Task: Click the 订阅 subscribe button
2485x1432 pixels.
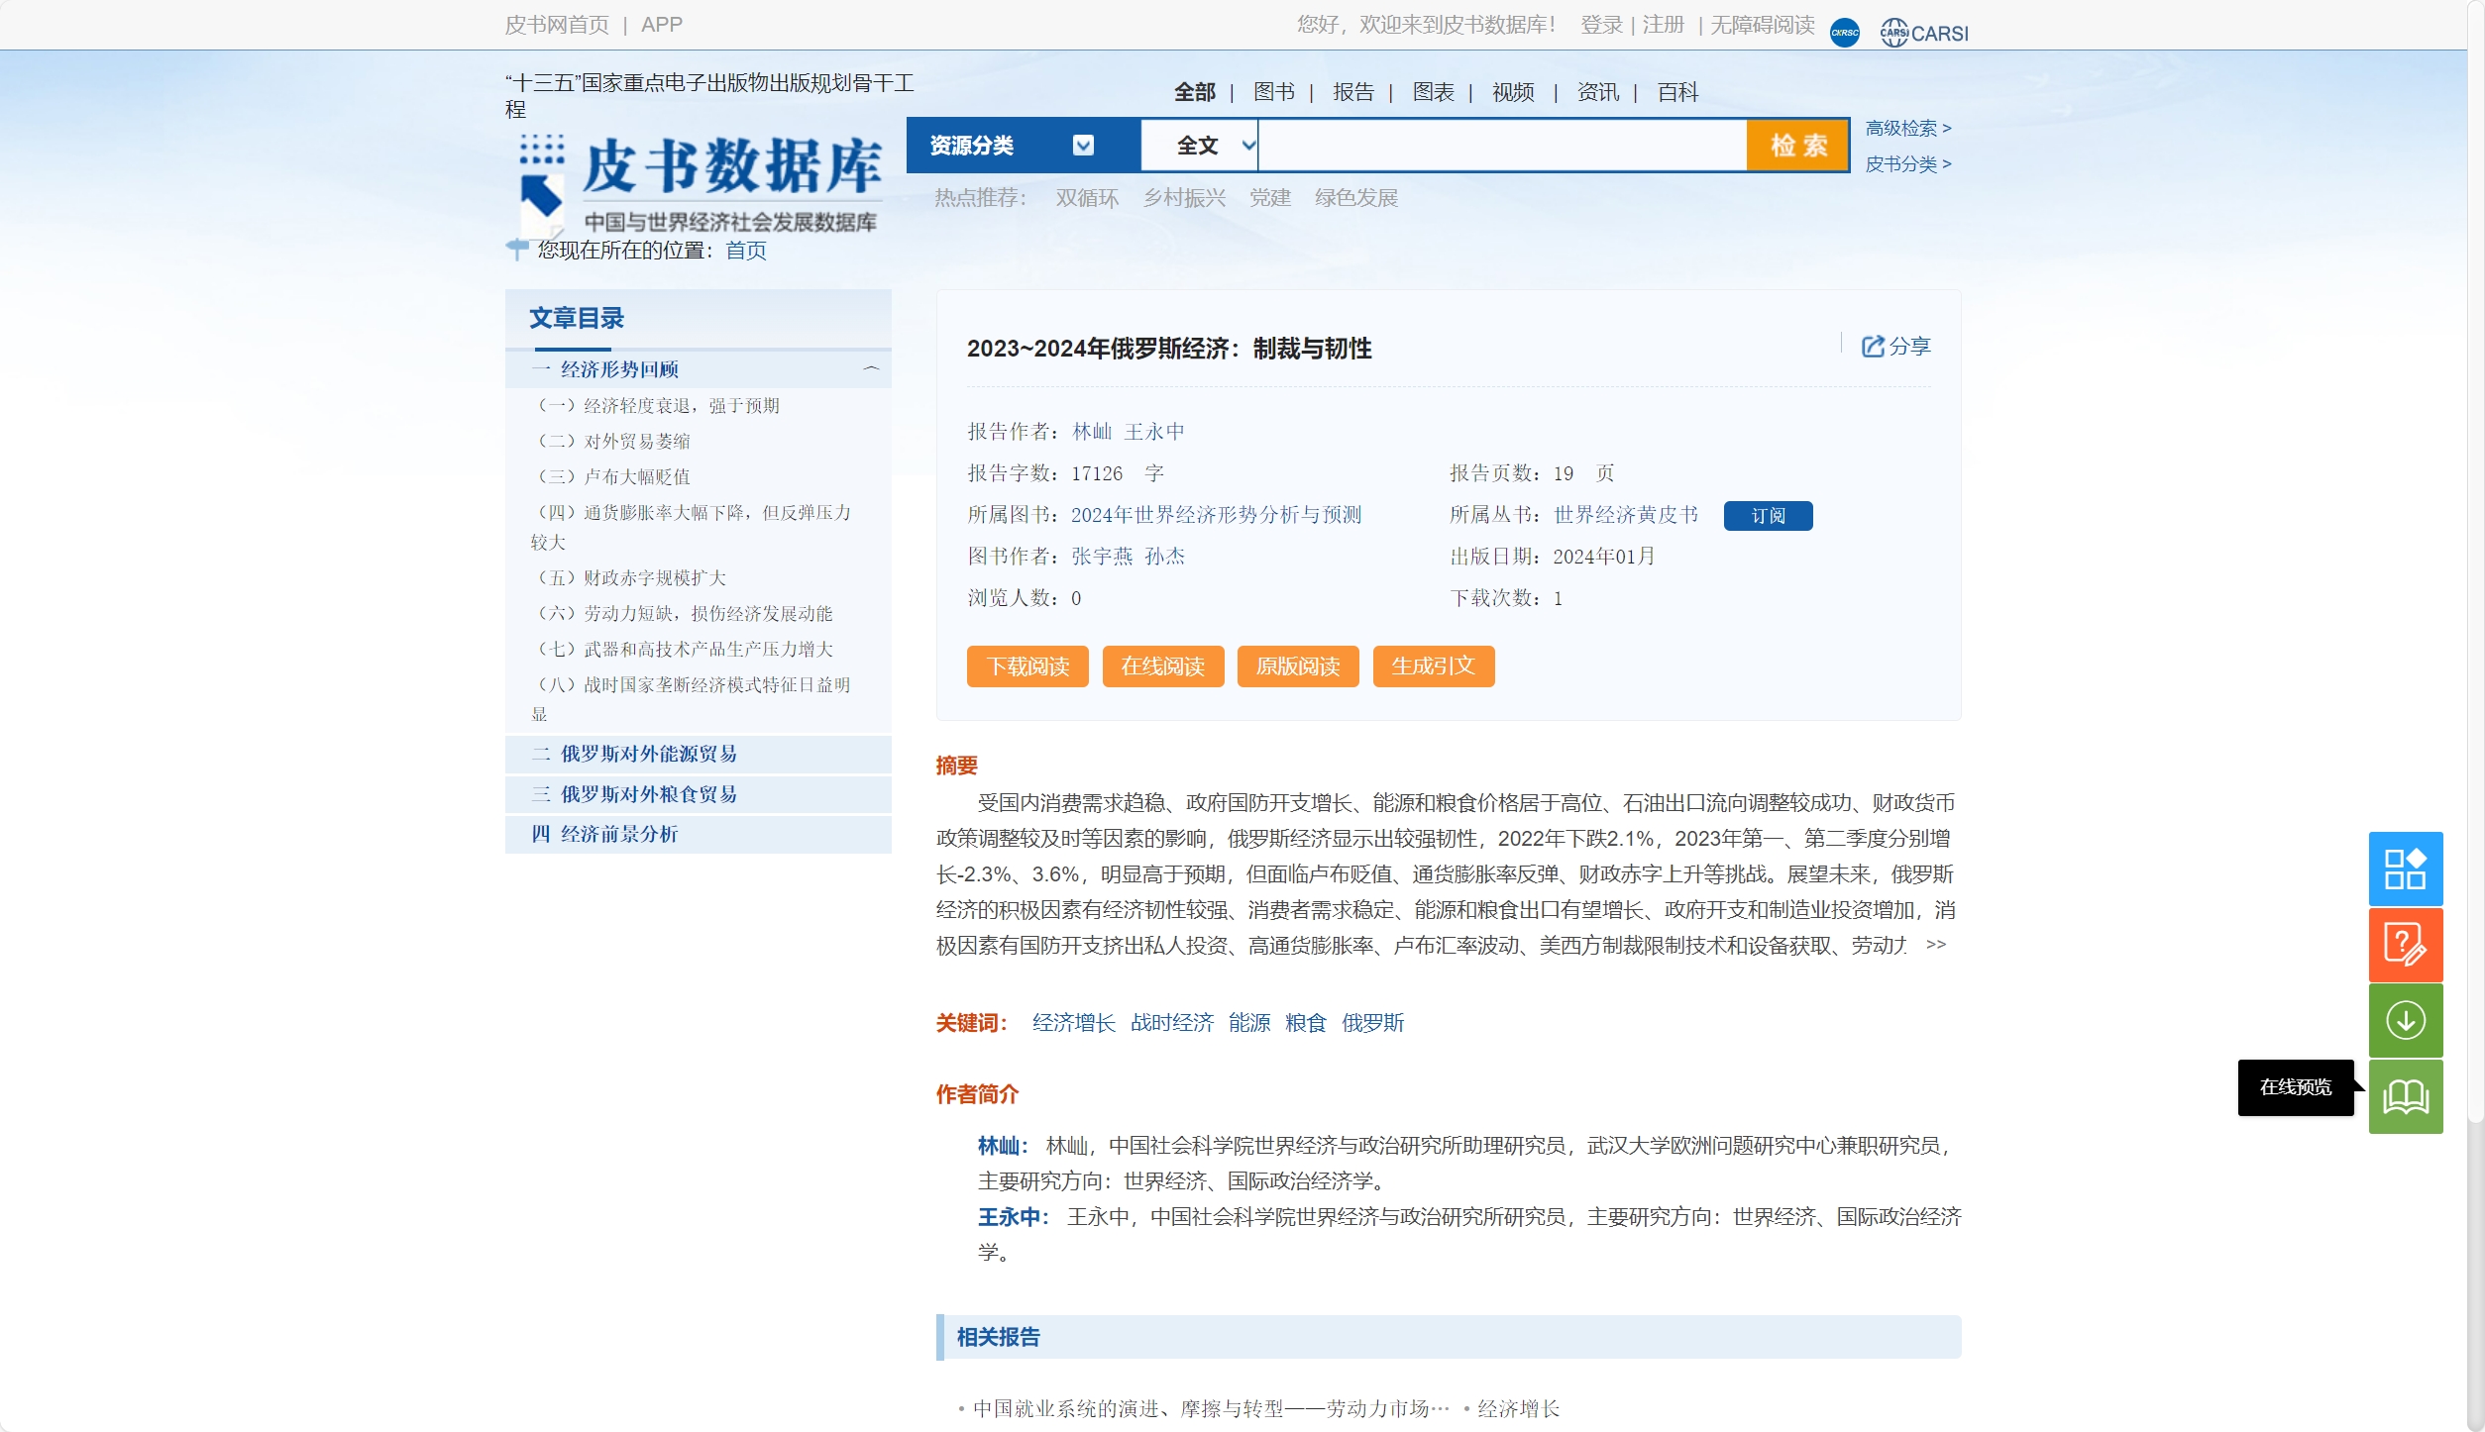Action: point(1768,516)
